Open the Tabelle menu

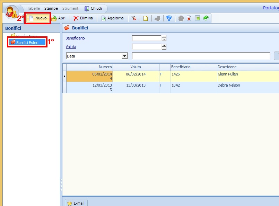pyautogui.click(x=33, y=8)
